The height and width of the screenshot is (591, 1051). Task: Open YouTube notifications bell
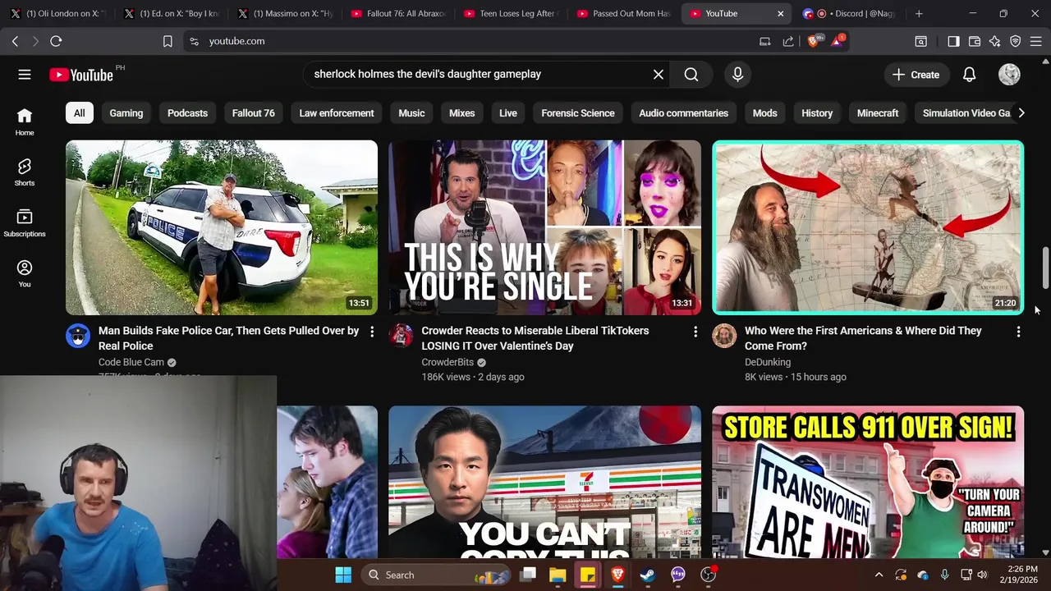point(969,75)
